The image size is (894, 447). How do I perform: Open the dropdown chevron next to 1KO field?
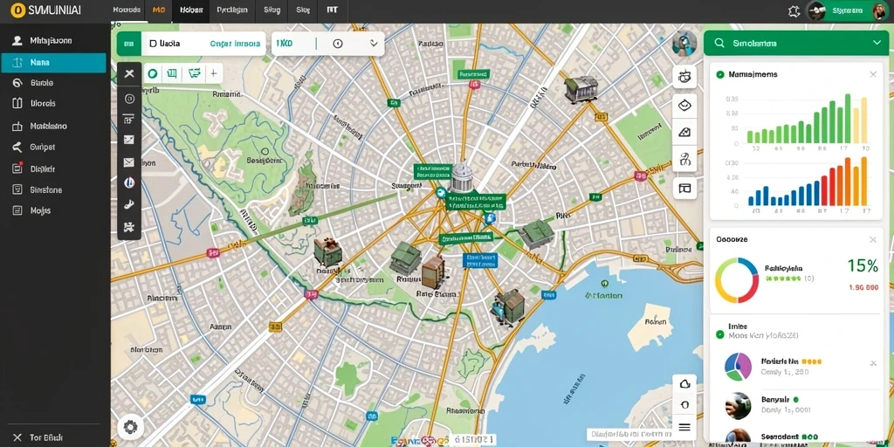pos(374,44)
